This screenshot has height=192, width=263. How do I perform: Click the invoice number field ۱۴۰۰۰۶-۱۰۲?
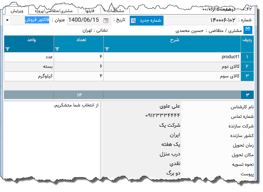pyautogui.click(x=200, y=21)
